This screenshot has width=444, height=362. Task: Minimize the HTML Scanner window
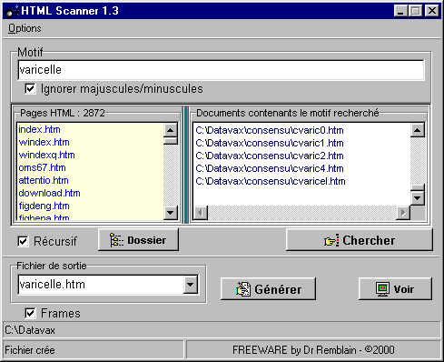pyautogui.click(x=400, y=11)
